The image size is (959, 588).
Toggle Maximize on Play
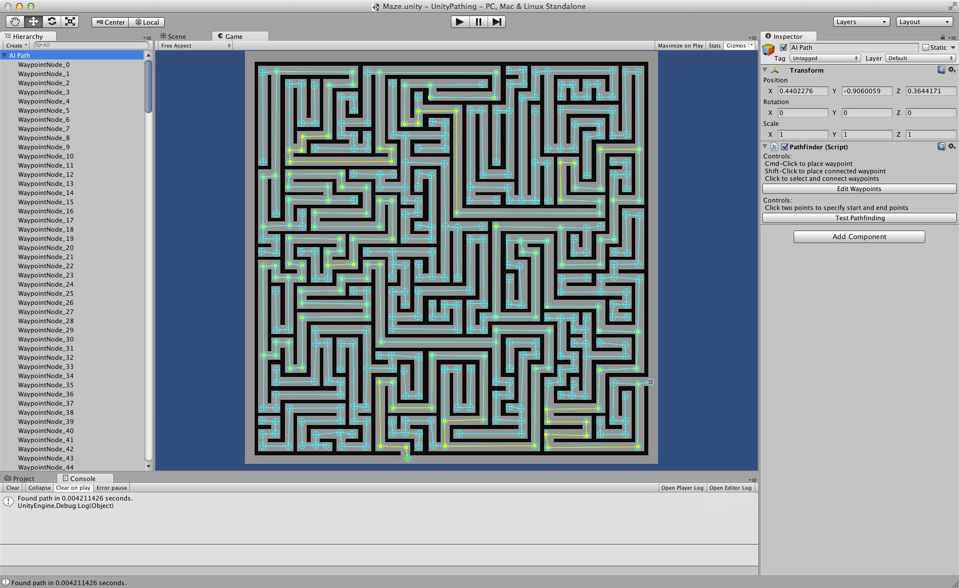pyautogui.click(x=680, y=46)
